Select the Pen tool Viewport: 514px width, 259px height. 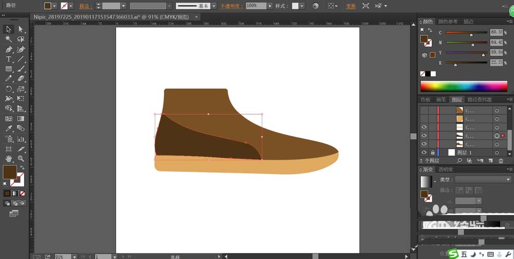9,49
